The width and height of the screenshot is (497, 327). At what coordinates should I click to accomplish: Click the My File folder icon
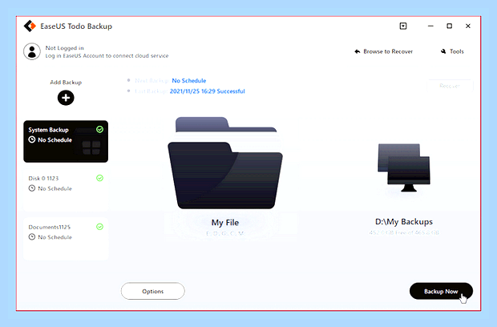click(225, 163)
